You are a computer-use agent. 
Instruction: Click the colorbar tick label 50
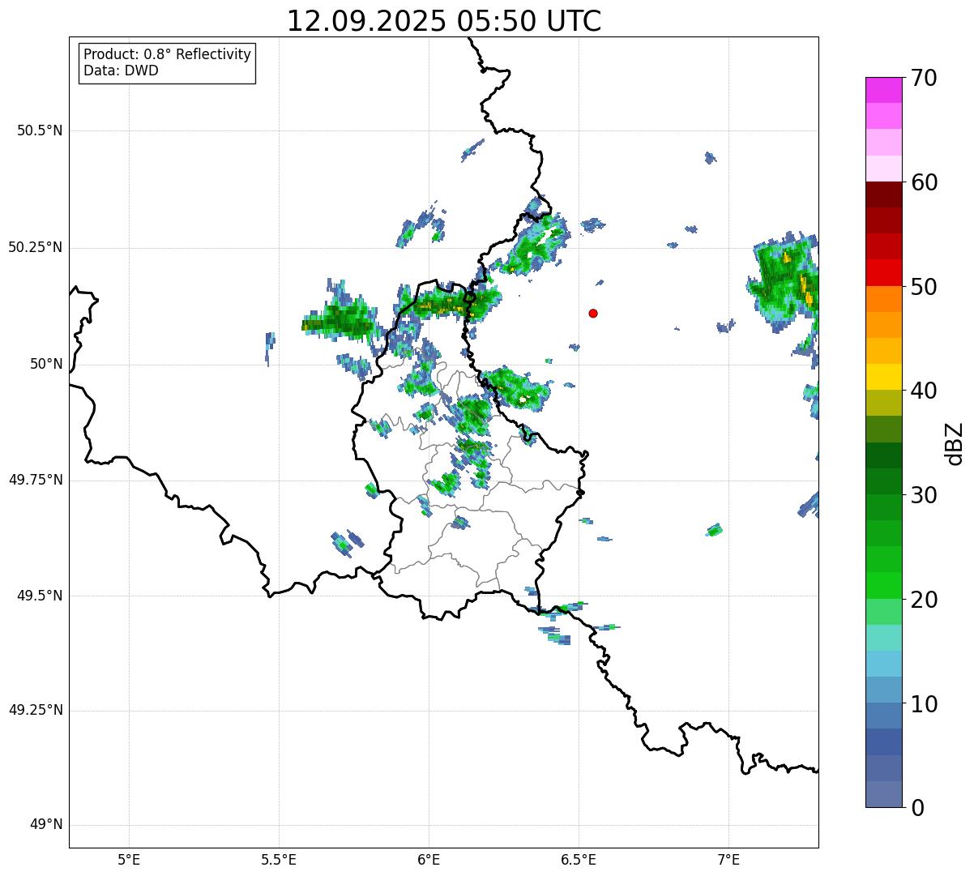pyautogui.click(x=924, y=287)
